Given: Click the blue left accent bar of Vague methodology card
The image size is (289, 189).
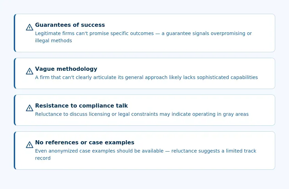Looking at the screenshot, I should click(15, 74).
